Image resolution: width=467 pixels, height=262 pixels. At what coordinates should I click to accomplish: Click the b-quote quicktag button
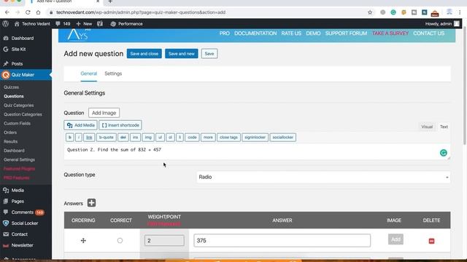click(106, 138)
